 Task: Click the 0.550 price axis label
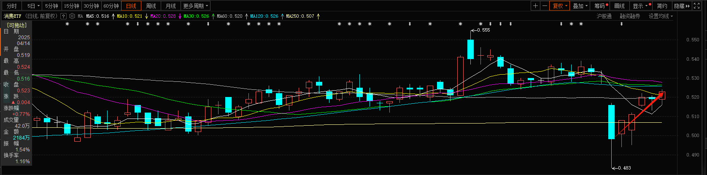pos(693,40)
